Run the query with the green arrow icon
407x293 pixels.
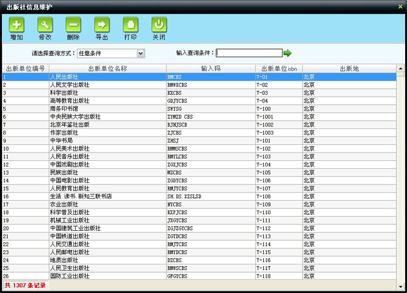pos(287,53)
